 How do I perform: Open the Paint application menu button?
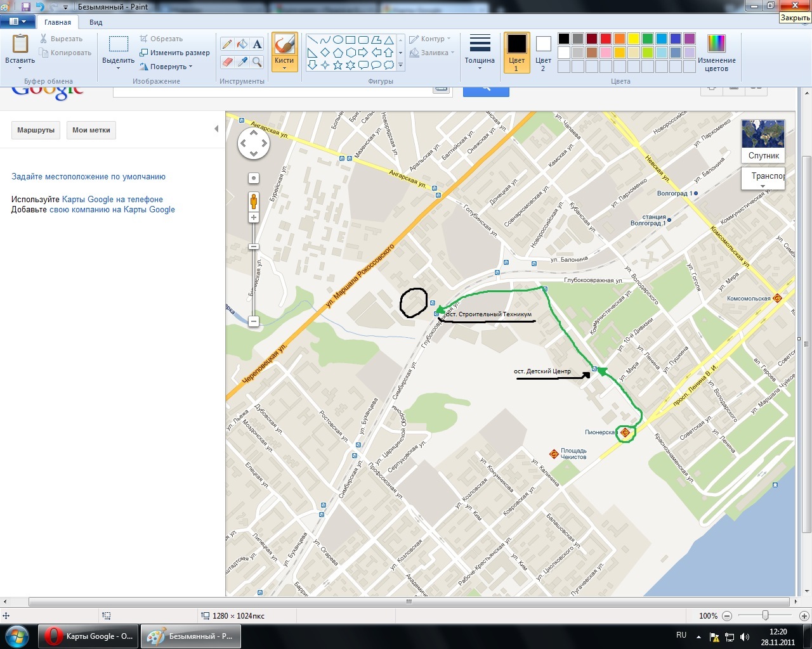pos(18,22)
